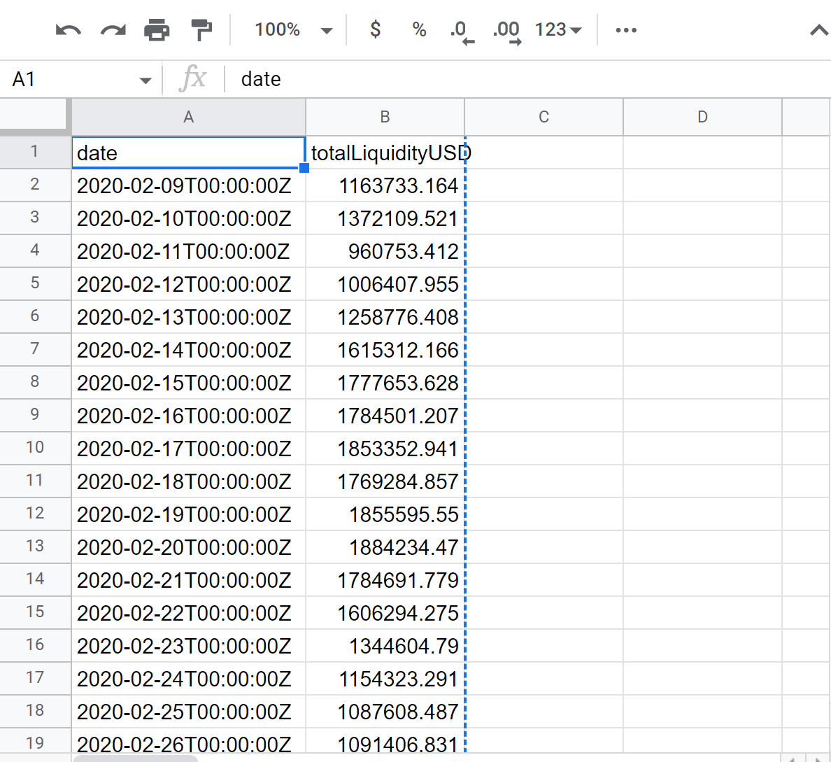831x762 pixels.
Task: Click the select-all corner box
Action: click(x=35, y=115)
